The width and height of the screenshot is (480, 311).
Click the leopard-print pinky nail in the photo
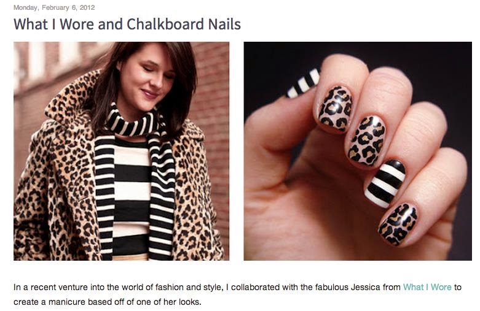397,225
